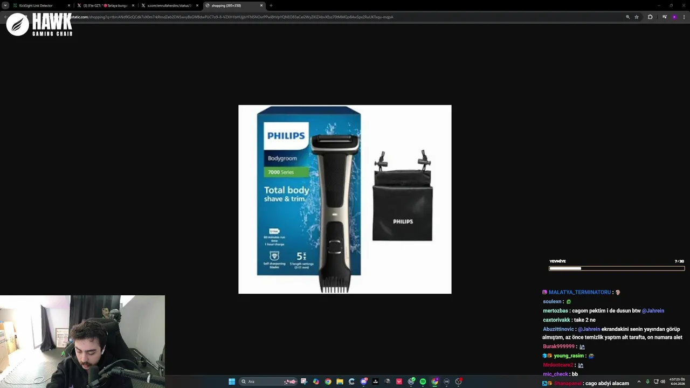The image size is (690, 388).
Task: Click the taskbar Ara search box
Action: tap(268, 382)
